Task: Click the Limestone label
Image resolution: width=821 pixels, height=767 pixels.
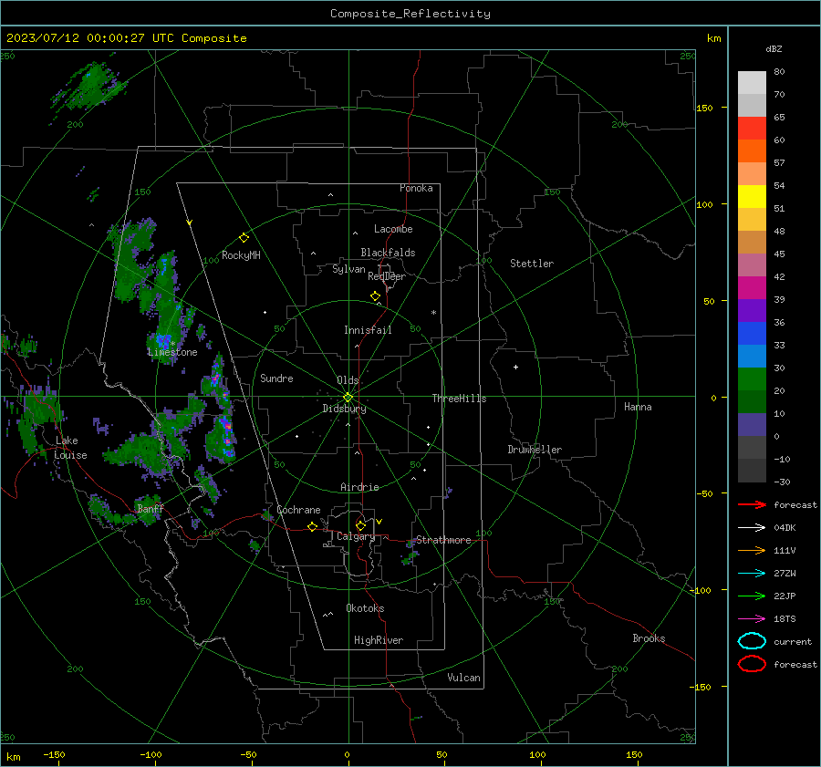Action: click(x=172, y=352)
